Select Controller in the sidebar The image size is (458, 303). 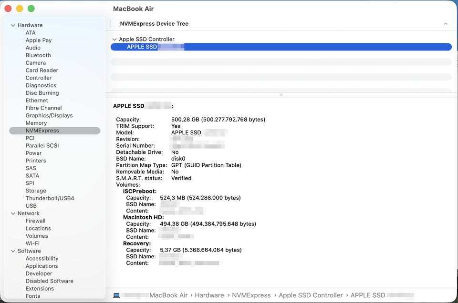[39, 78]
